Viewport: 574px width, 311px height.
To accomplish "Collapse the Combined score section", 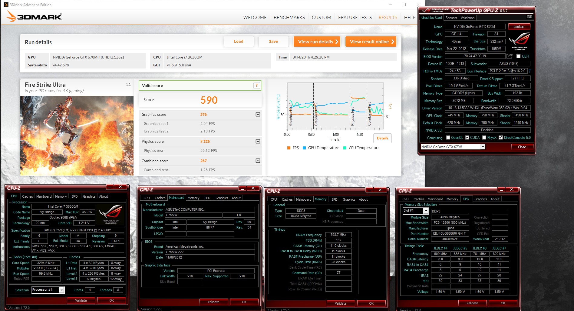I will pyautogui.click(x=258, y=161).
